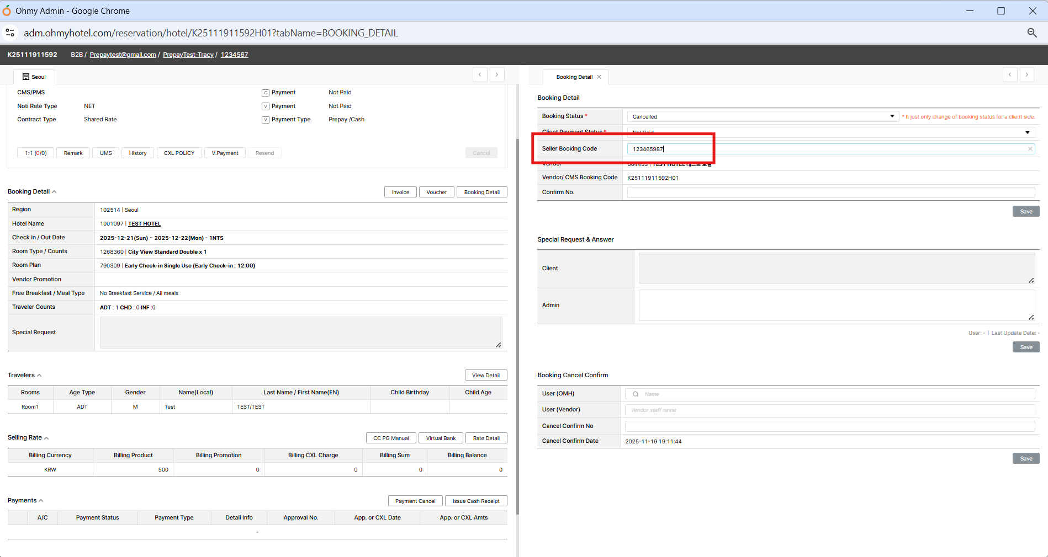Open the Client Payment Status dropdown
1048x557 pixels.
(1027, 132)
